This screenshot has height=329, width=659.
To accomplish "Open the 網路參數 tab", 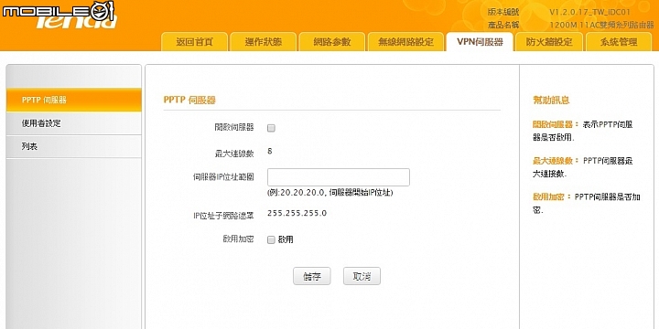I will tap(332, 42).
